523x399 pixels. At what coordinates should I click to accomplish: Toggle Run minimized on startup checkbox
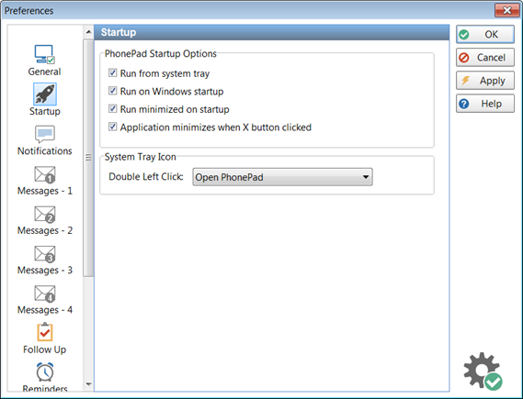[x=113, y=109]
